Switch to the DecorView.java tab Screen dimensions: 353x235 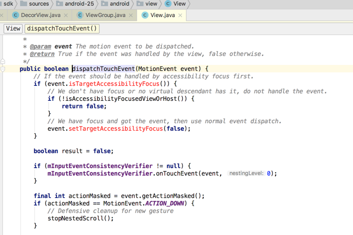point(40,15)
